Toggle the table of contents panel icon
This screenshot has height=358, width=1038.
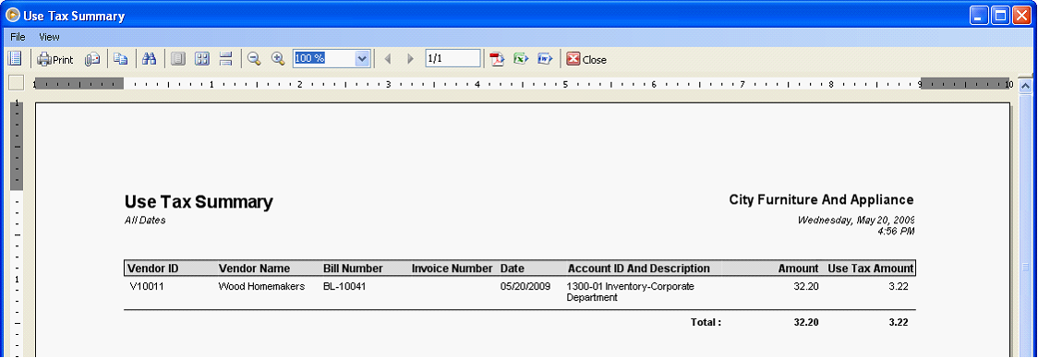tap(15, 59)
